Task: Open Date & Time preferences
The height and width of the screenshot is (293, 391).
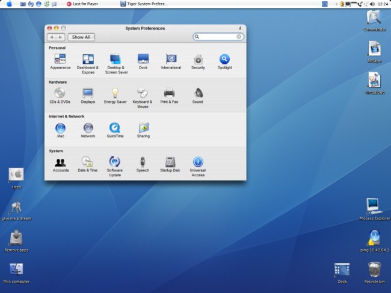Action: tap(88, 165)
